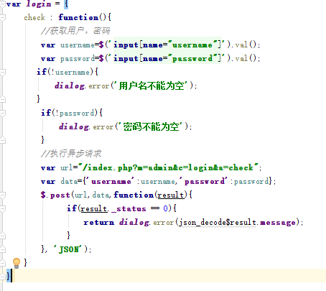
Task: Click fold end marker on the last highlighted line
Action: 2,276
